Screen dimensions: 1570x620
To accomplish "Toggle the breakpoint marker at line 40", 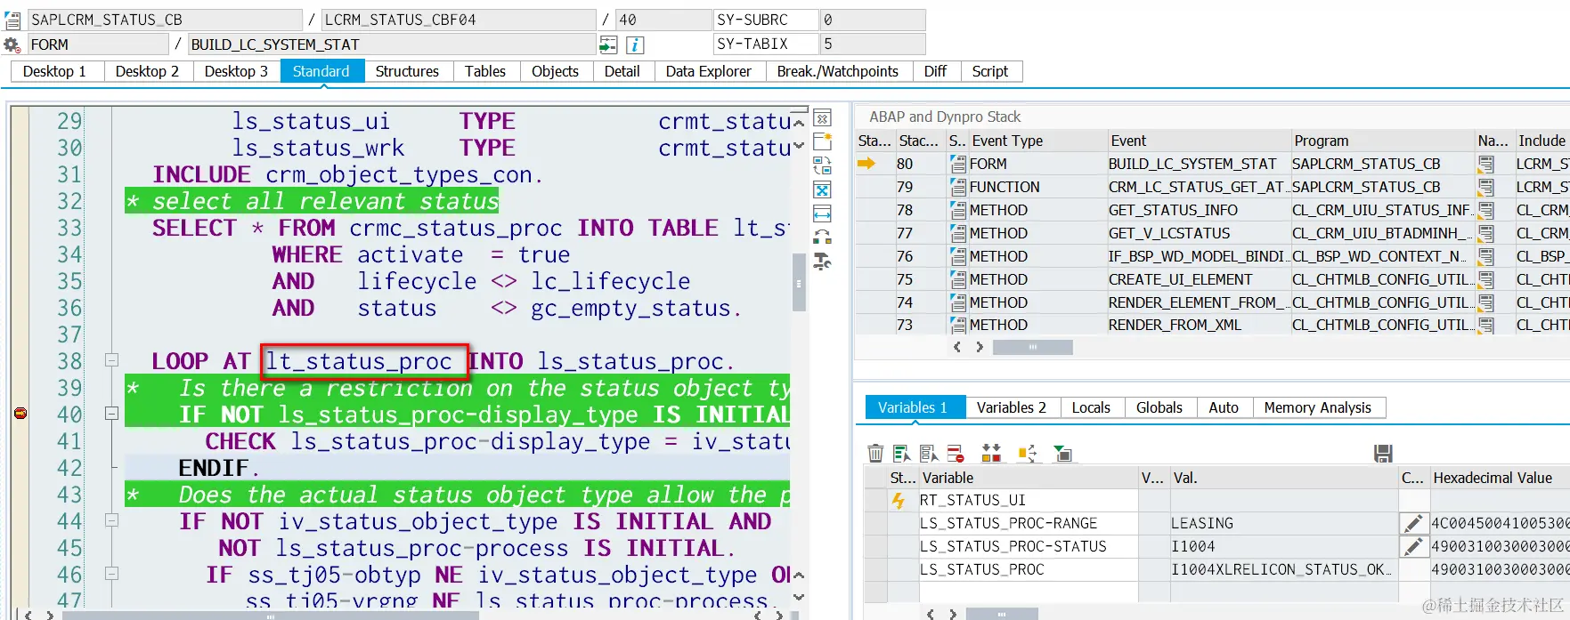I will [x=20, y=414].
